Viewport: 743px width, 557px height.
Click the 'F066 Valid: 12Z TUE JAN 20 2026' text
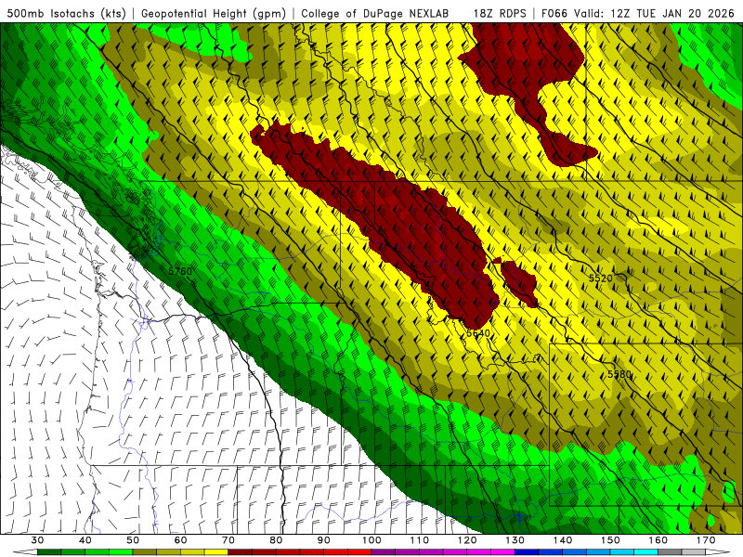637,14
